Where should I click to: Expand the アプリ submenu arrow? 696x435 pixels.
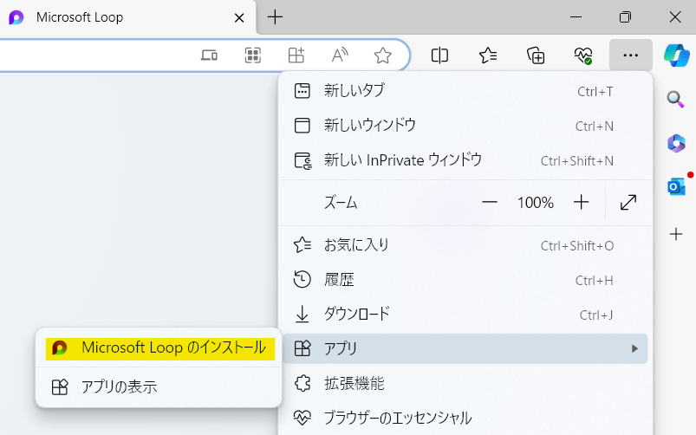click(634, 349)
